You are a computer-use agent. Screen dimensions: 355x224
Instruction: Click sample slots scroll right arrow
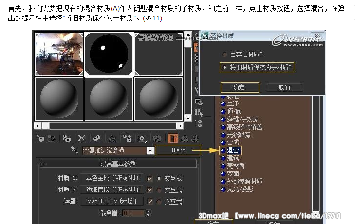(180, 126)
